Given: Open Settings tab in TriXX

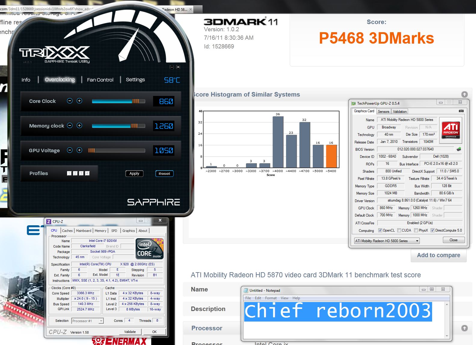Looking at the screenshot, I should coord(135,80).
